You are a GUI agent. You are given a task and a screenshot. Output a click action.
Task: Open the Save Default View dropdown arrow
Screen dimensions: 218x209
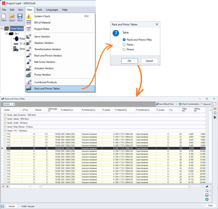[x=176, y=104]
